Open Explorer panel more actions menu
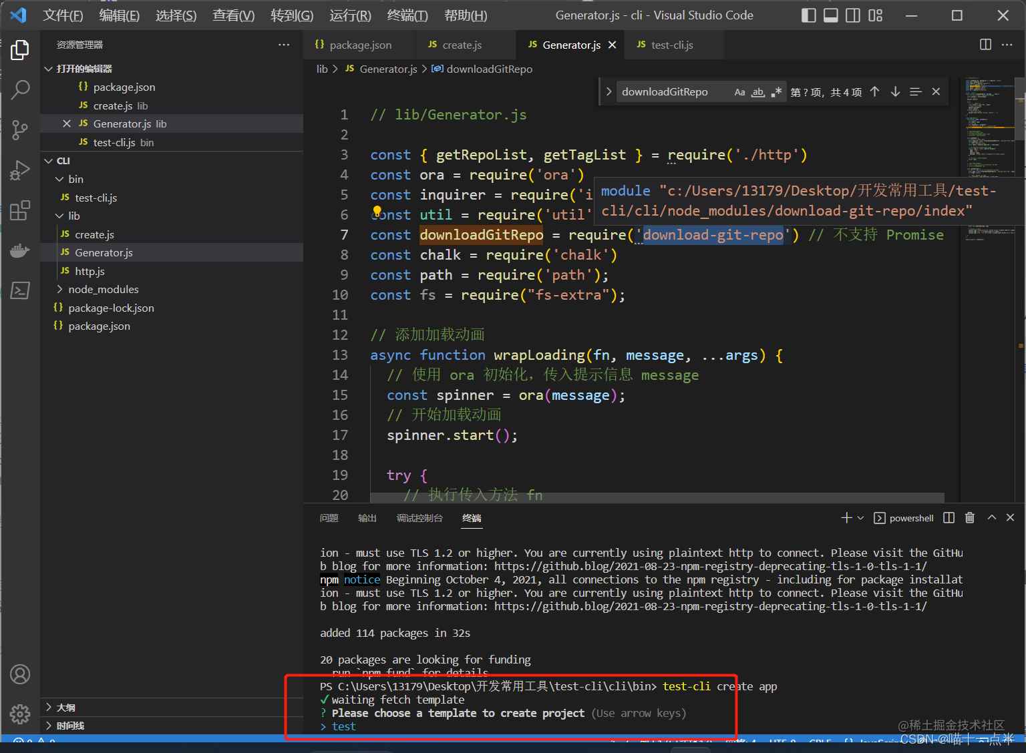 coord(284,45)
